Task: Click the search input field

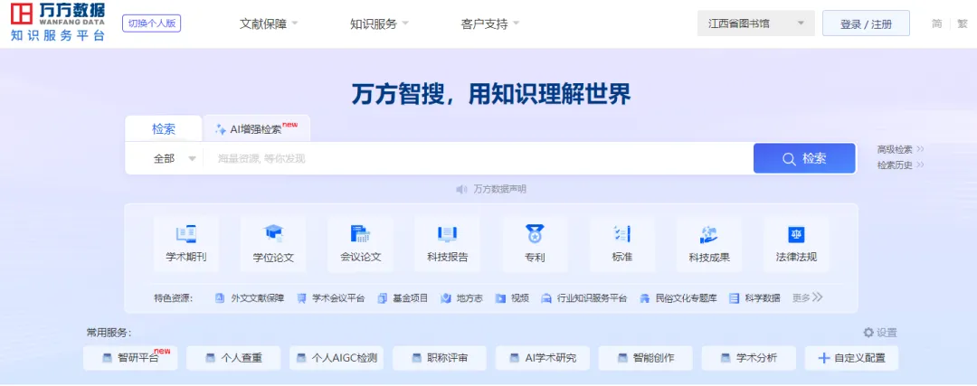Action: (x=479, y=159)
